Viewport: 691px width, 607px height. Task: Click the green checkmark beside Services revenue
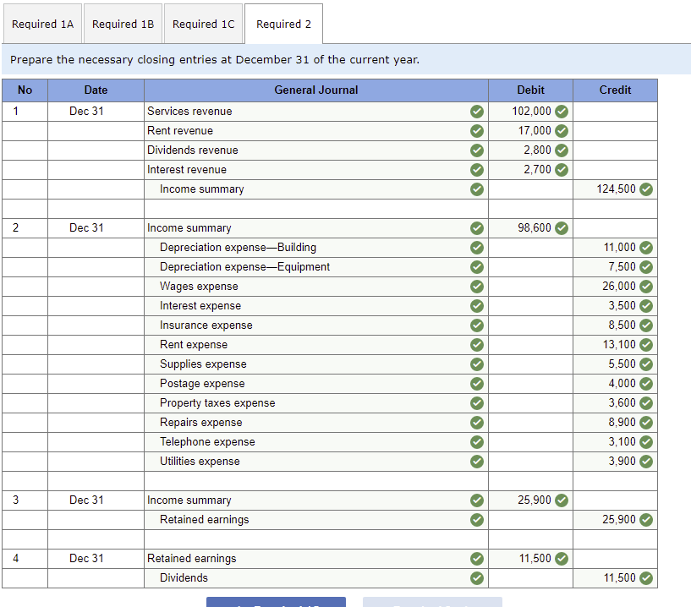pos(477,111)
